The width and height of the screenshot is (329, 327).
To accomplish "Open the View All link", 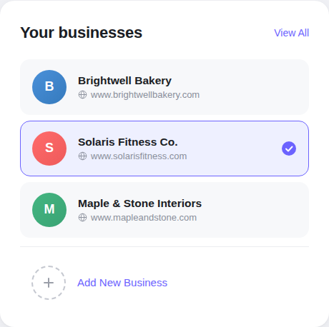I will (291, 33).
